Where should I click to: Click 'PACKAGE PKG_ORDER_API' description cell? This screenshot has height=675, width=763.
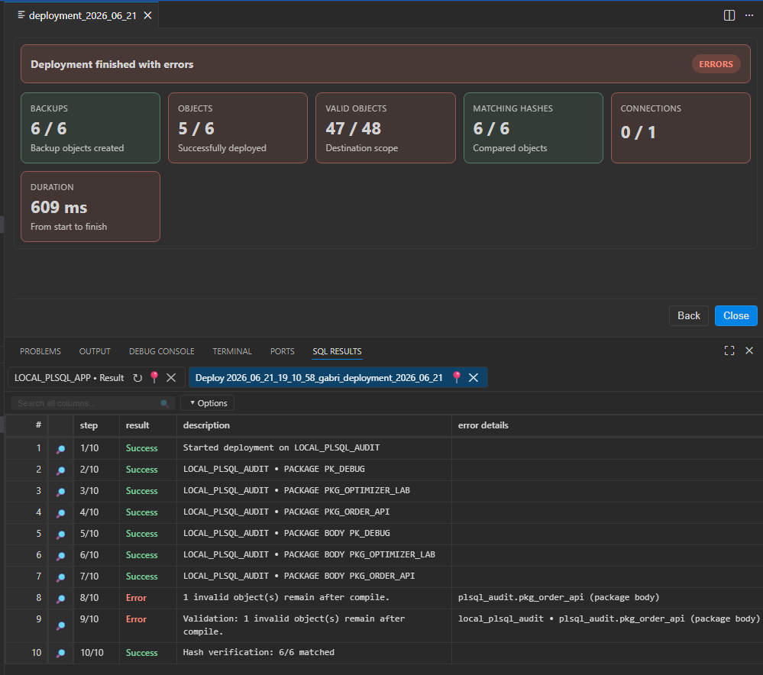(314, 512)
